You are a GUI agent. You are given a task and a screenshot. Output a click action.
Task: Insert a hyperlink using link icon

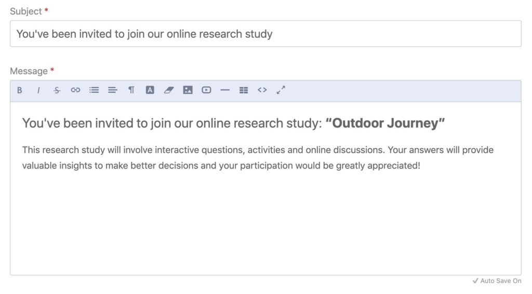pos(75,90)
